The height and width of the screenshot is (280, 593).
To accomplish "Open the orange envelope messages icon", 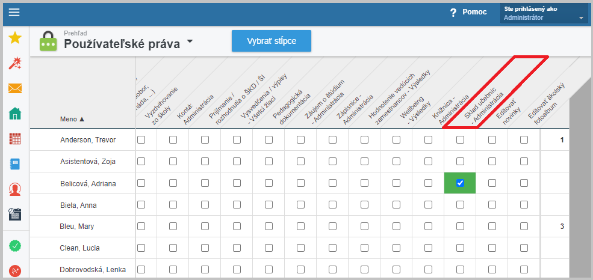I will coord(14,88).
